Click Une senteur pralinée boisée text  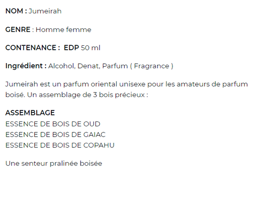tap(54, 163)
